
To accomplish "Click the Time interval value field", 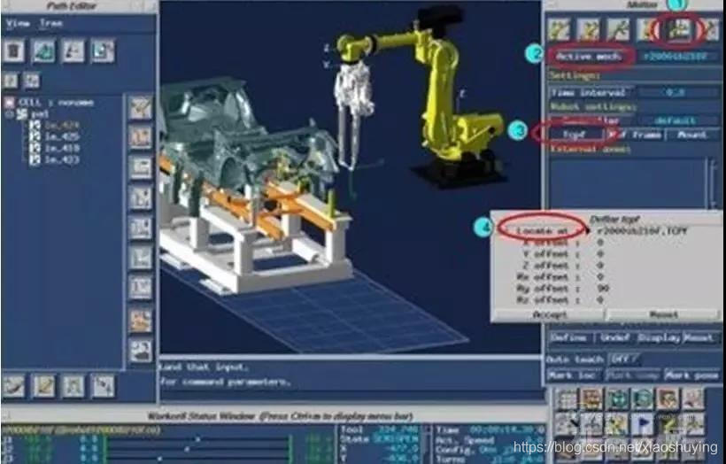I will (676, 92).
